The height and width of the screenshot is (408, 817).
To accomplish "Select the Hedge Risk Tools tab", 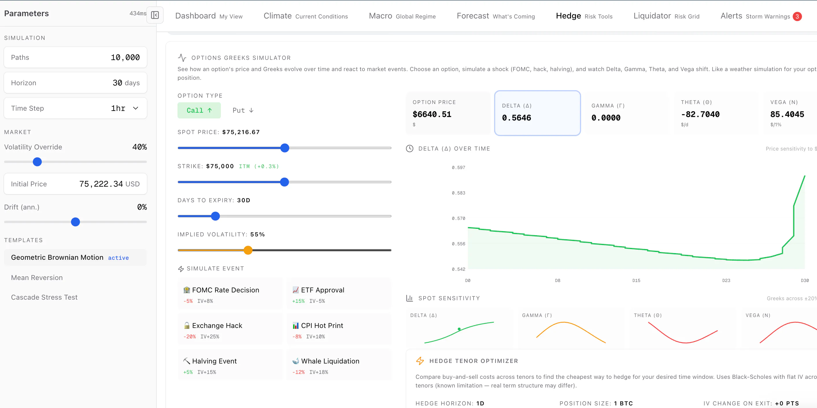I will tap(584, 16).
